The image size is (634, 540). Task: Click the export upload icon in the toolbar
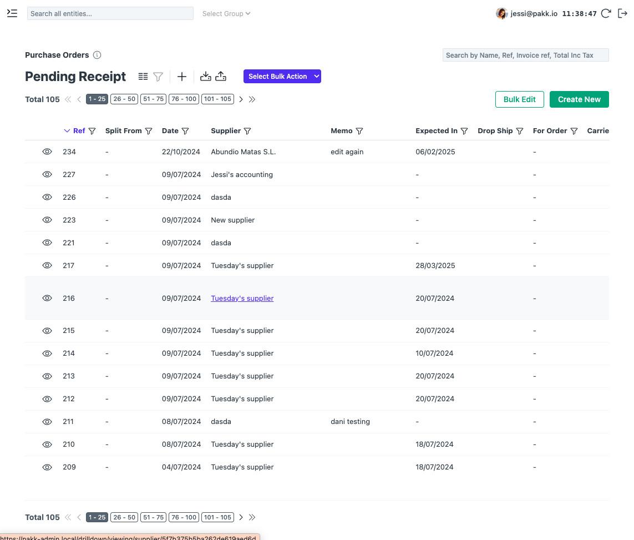tap(220, 77)
